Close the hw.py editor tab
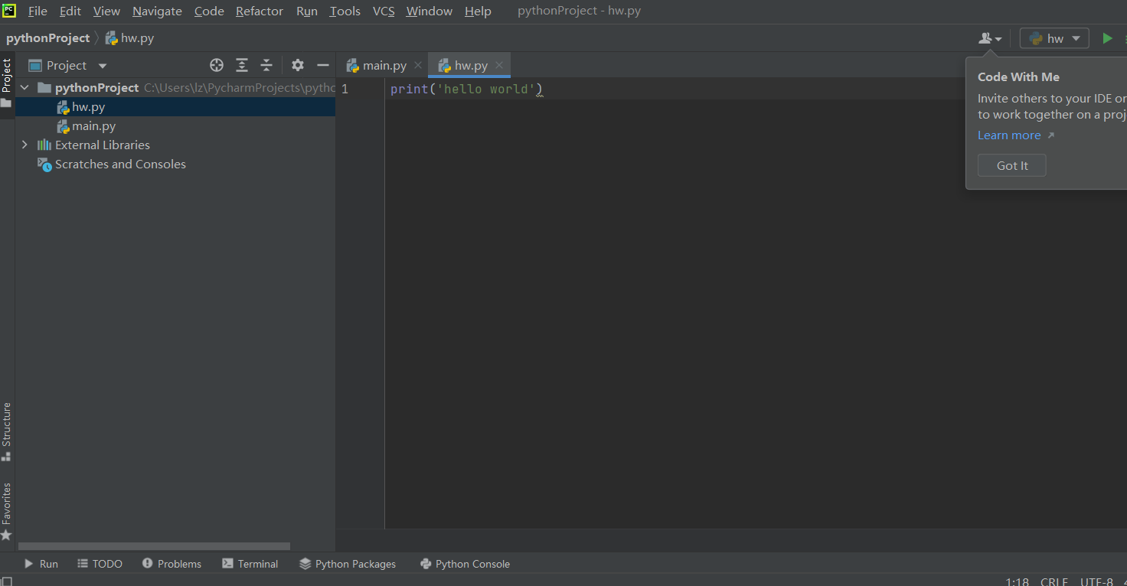 tap(499, 66)
